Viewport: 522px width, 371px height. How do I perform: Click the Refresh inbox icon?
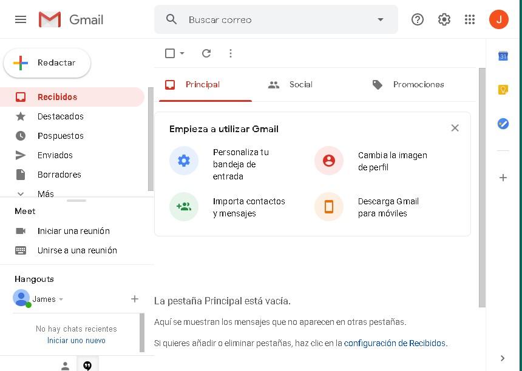coord(206,53)
